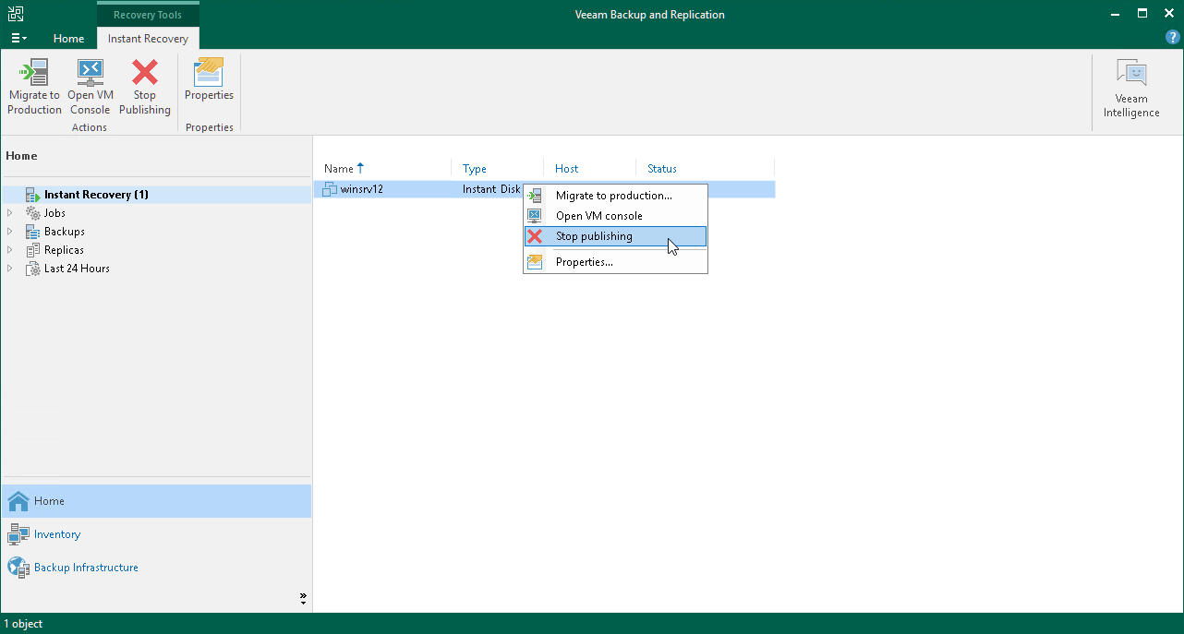1184x634 pixels.
Task: Click the hamburger main menu icon
Action: [18, 37]
